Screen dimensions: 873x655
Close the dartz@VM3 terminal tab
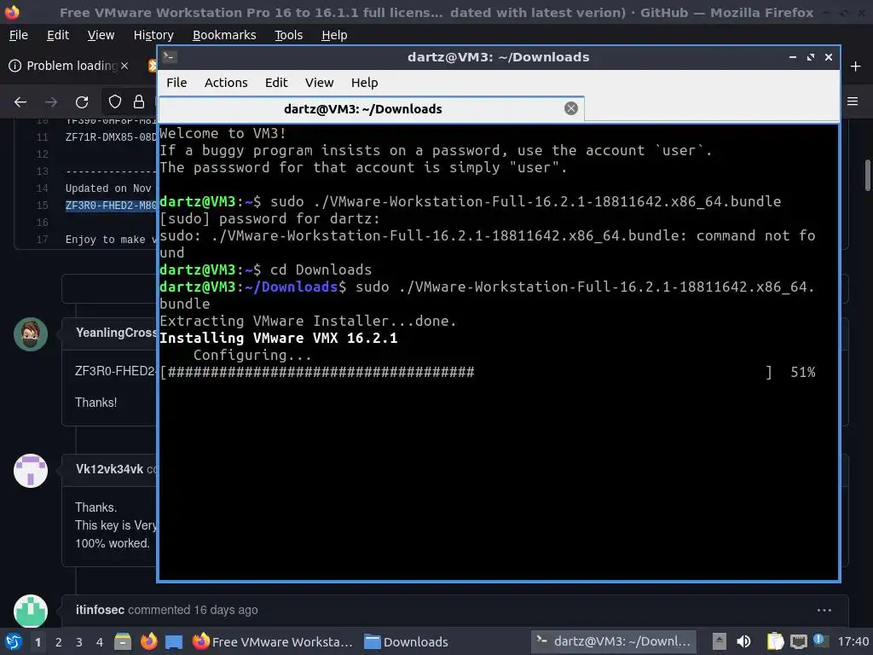click(x=570, y=108)
